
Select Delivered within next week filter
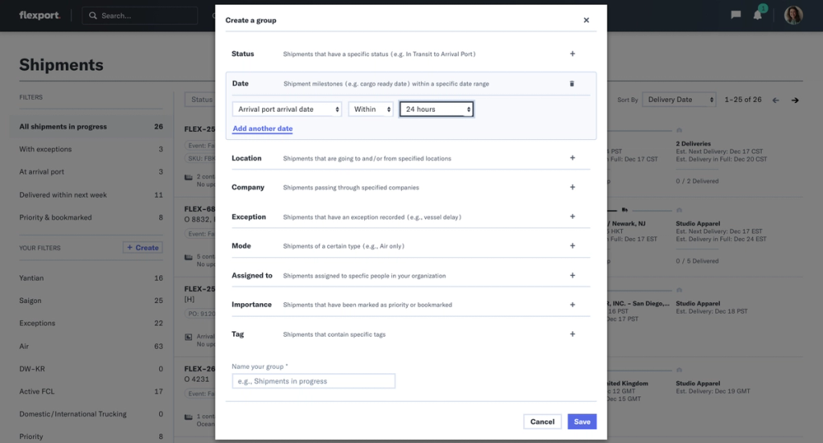coord(91,195)
